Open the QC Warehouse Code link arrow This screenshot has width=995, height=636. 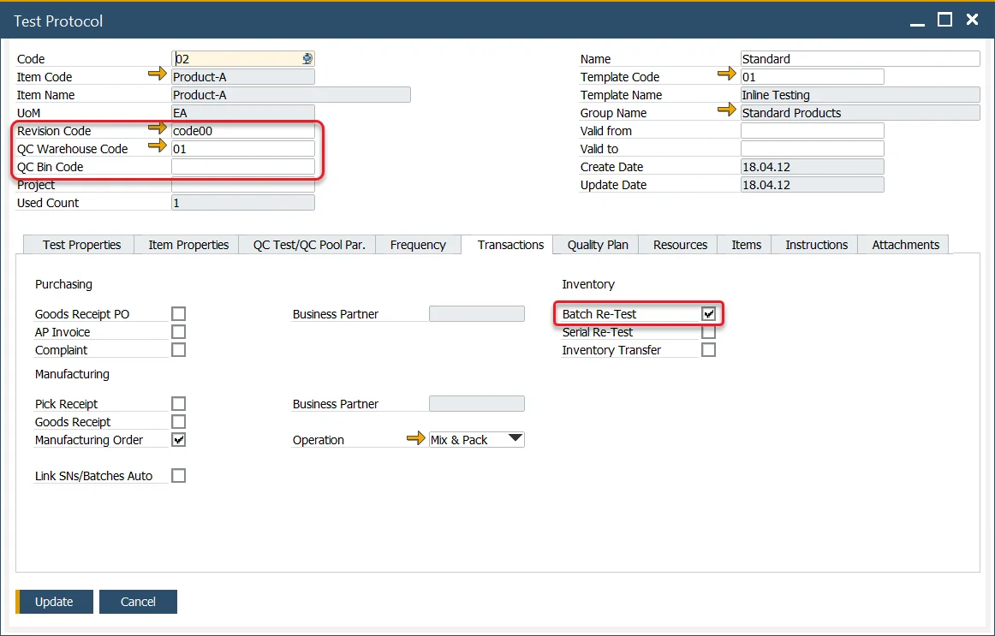click(x=158, y=147)
